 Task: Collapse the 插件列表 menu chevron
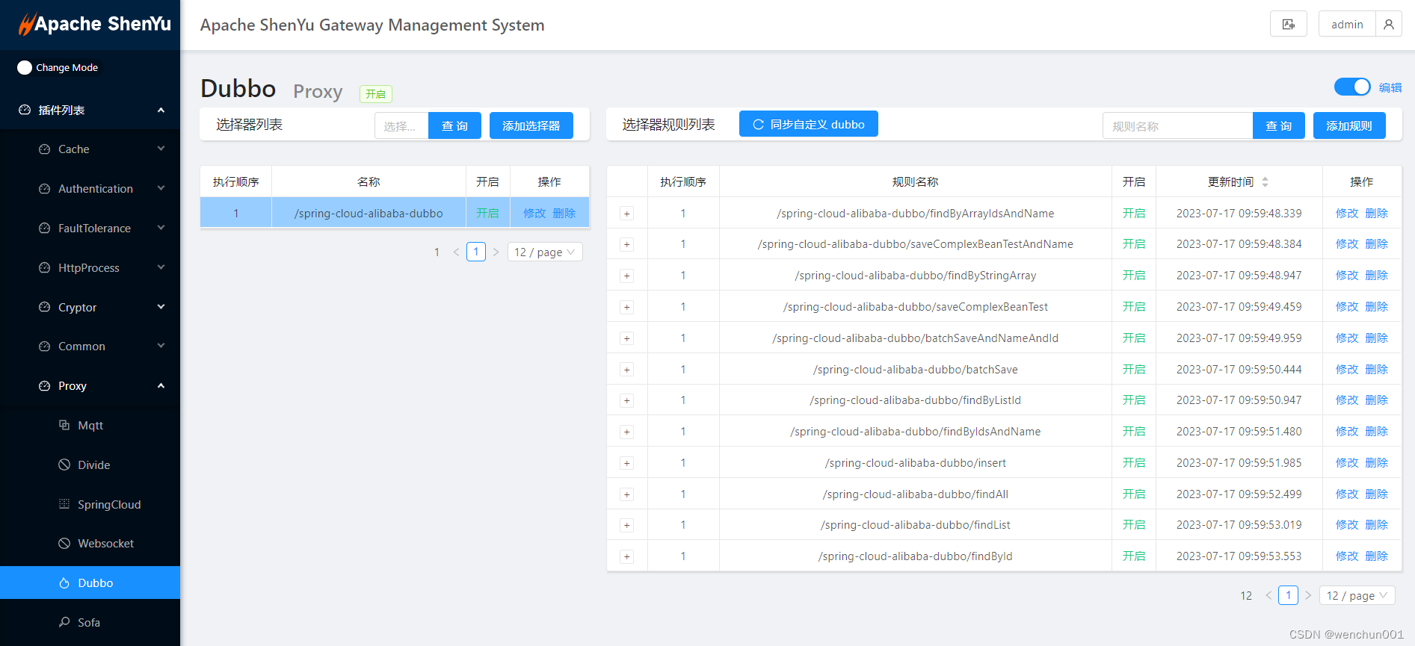click(161, 110)
